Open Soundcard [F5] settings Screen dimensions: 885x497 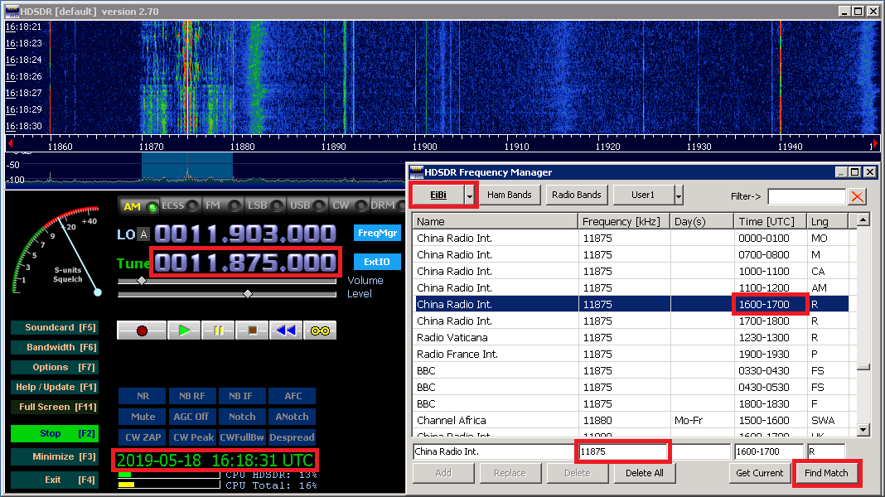tap(55, 327)
